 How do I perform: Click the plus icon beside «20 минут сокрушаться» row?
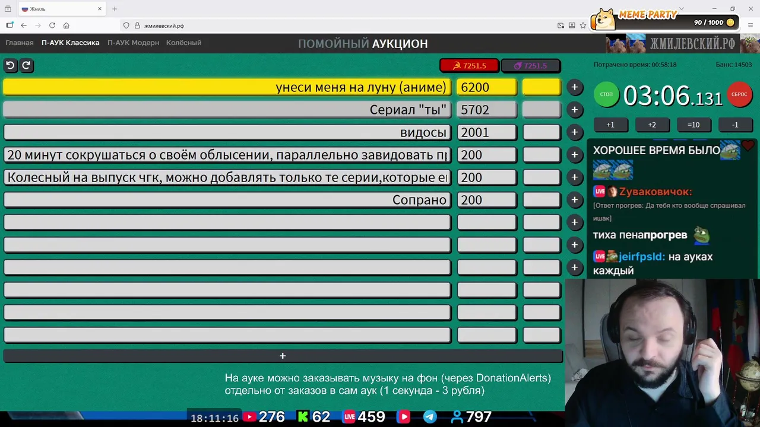tap(574, 155)
